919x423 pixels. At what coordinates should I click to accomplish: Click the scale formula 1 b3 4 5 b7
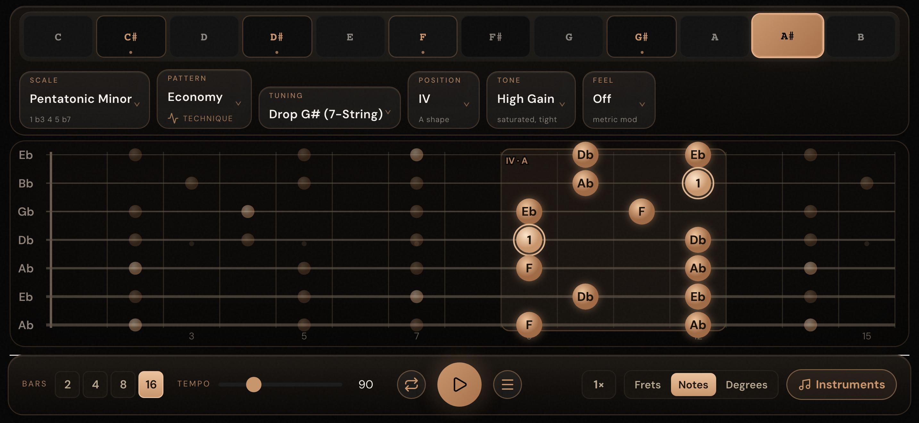(x=50, y=120)
